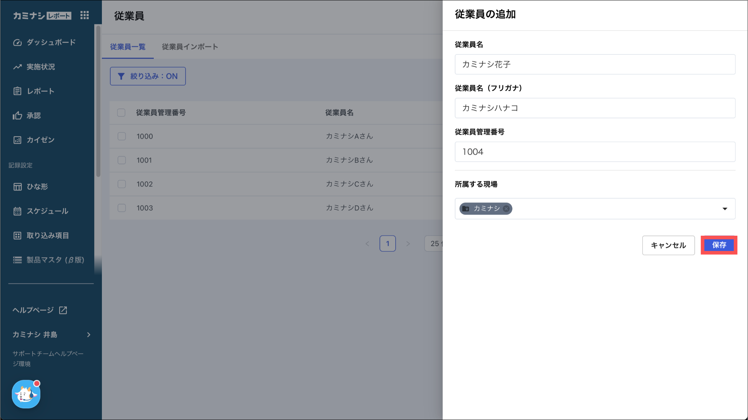748x420 pixels.
Task: Open the ダッシュボード sidebar item
Action: coord(51,42)
